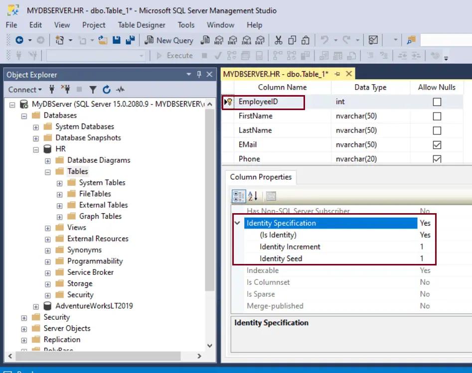Collapse the Identity Specification property group
Screen dimensions: 472x373
(x=237, y=223)
